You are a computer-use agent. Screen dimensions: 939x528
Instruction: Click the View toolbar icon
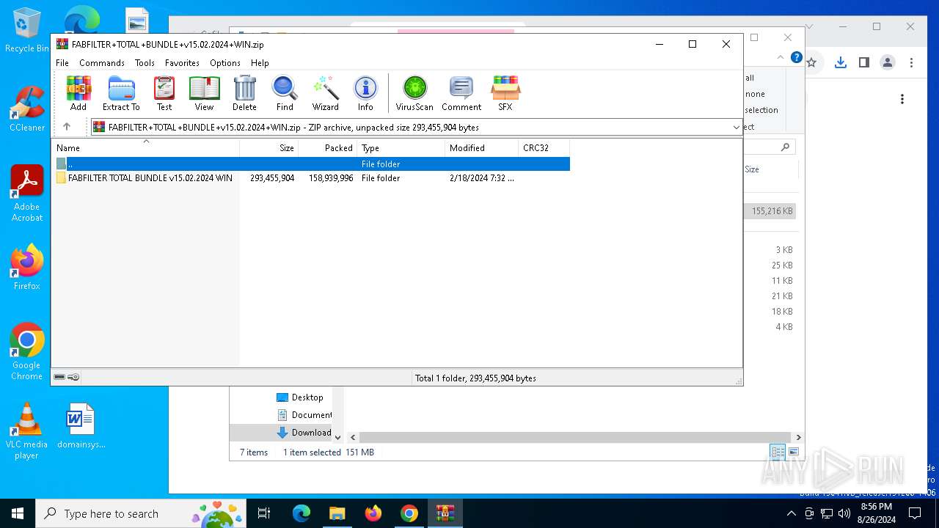[204, 93]
